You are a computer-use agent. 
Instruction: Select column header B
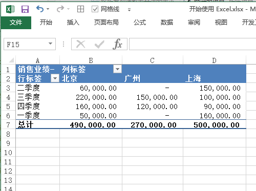coord(91,60)
